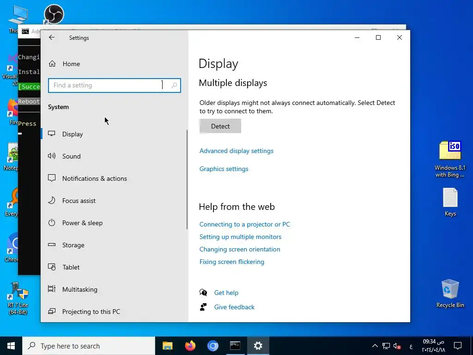Minimize the Settings window
Screen dimensions: 473x355
tap(357, 37)
